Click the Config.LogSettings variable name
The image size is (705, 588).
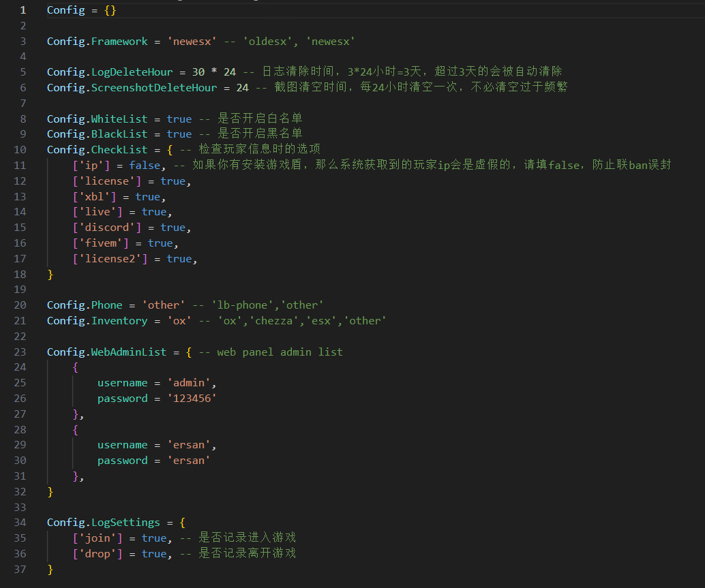pos(103,522)
